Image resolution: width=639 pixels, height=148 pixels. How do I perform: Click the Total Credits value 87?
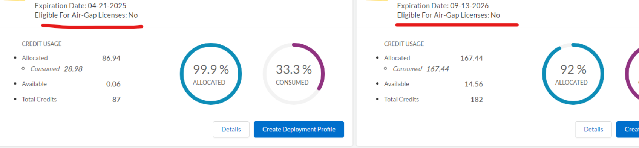click(116, 100)
